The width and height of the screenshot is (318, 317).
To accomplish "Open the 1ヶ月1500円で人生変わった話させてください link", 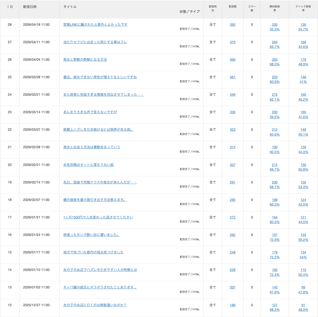I will tap(98, 217).
